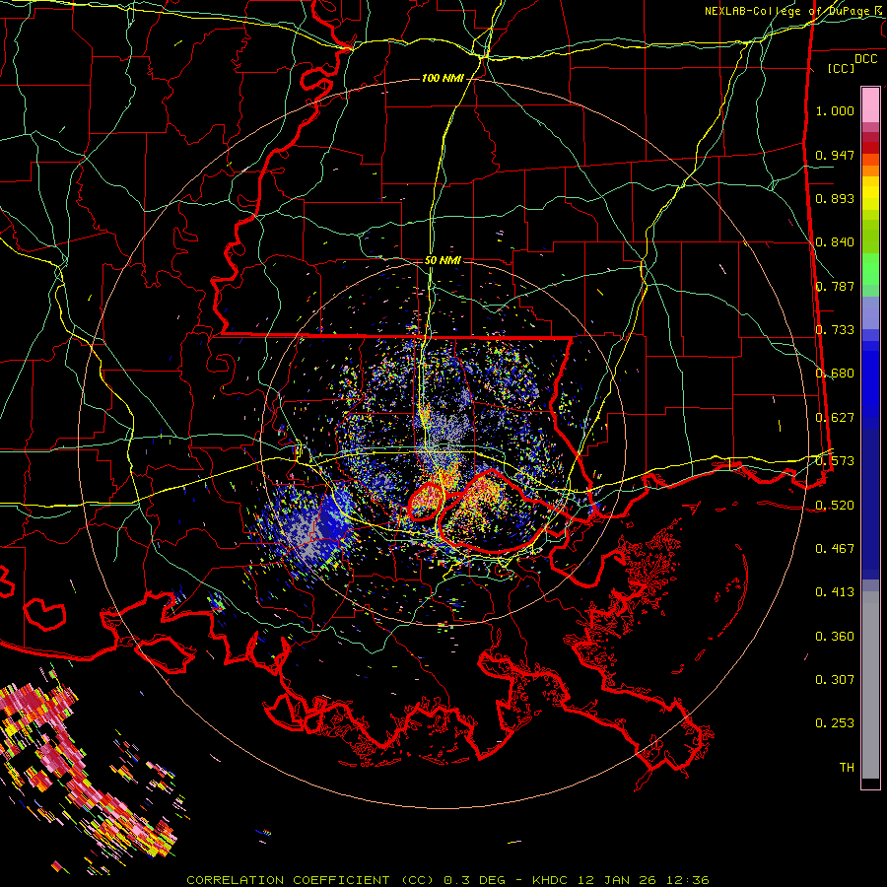Click the 0.3 DEG elevation text

click(x=476, y=880)
